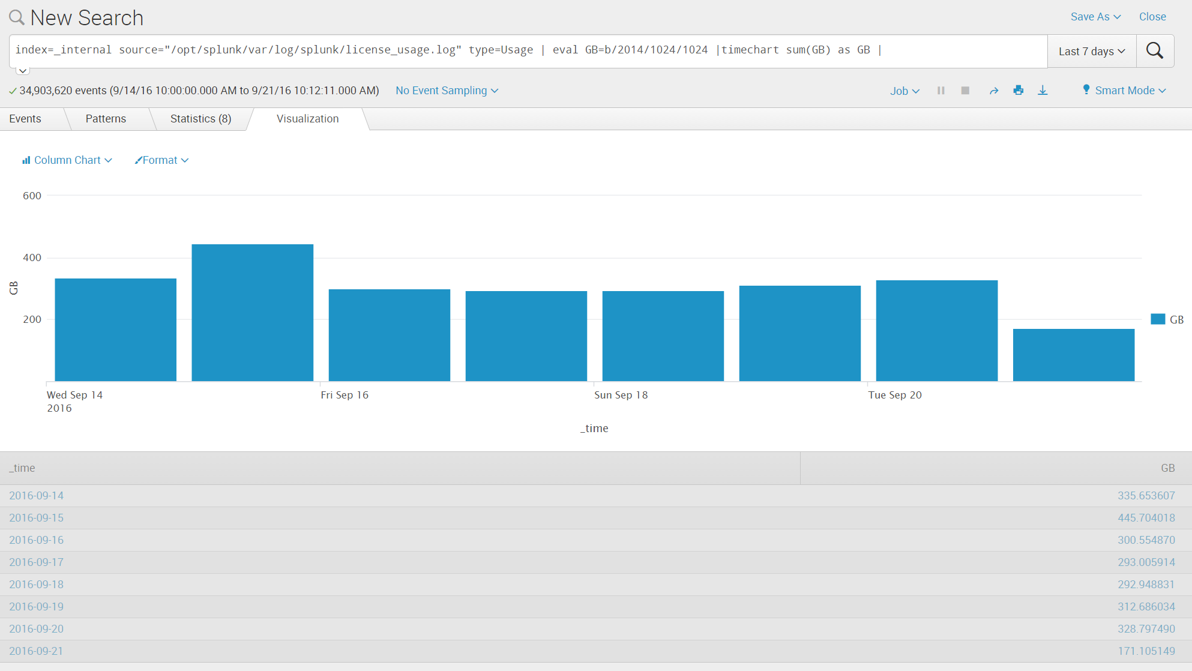
Task: Click the Share/export arrow icon
Action: (x=993, y=90)
